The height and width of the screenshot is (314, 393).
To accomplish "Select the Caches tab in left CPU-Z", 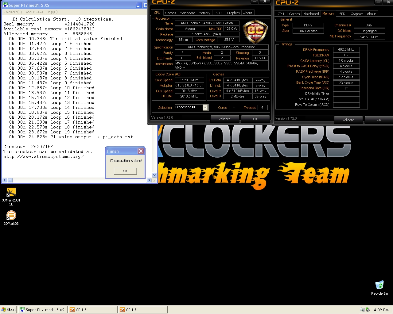I will click(171, 13).
